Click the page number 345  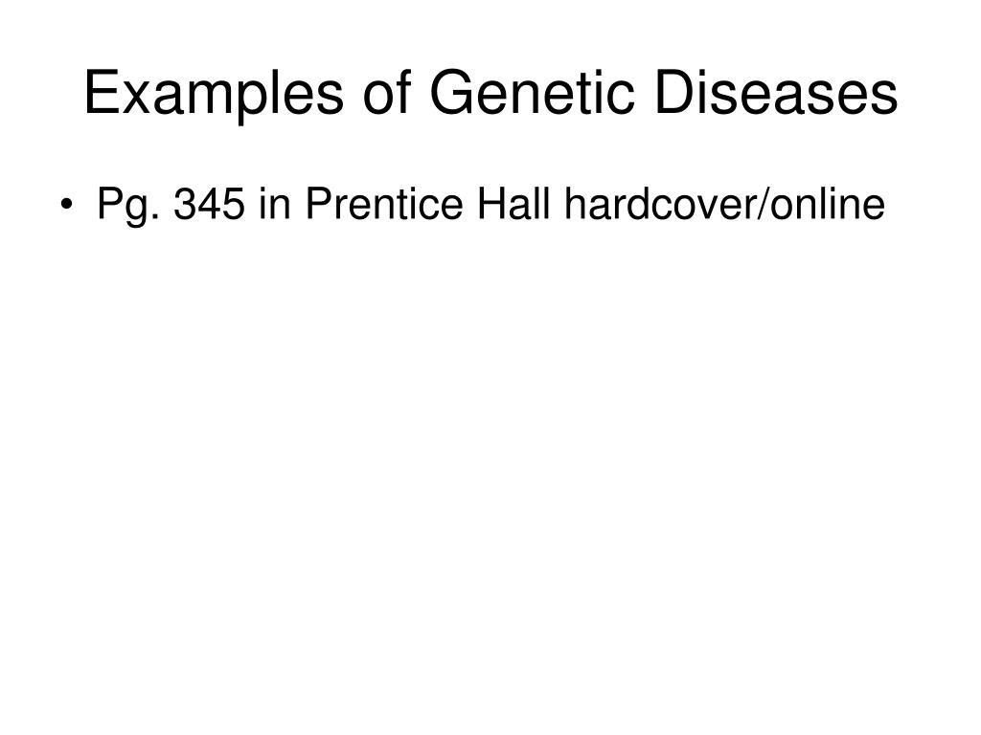coord(209,204)
